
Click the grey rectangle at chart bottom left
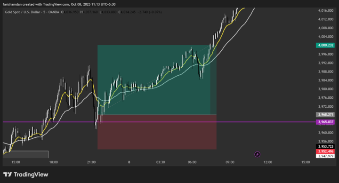click(25, 154)
